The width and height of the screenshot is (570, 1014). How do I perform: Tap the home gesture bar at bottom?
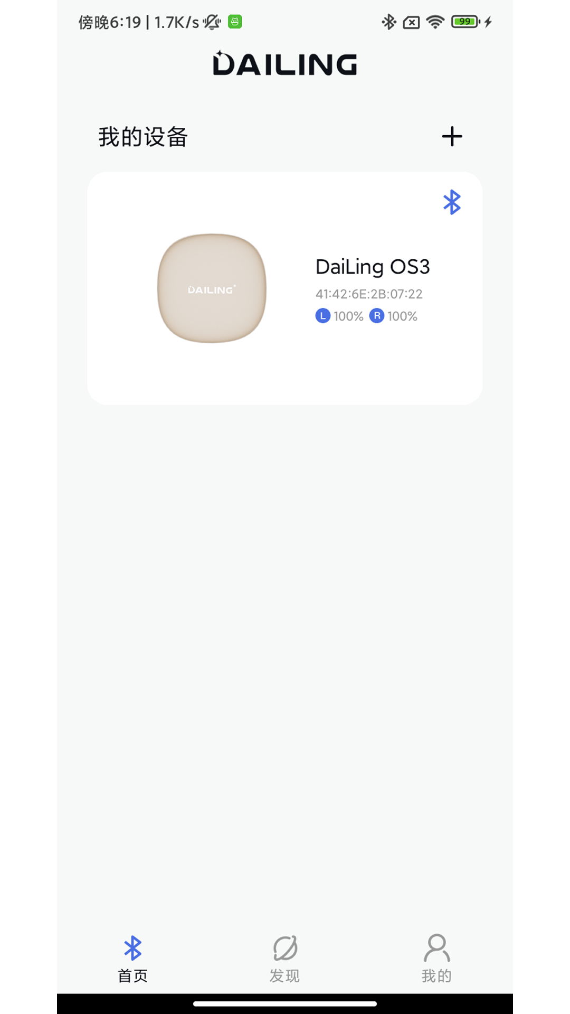tap(285, 1003)
